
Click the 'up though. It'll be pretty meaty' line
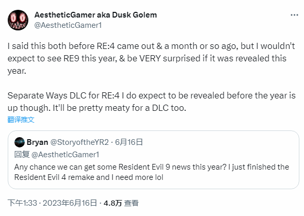click(97, 108)
